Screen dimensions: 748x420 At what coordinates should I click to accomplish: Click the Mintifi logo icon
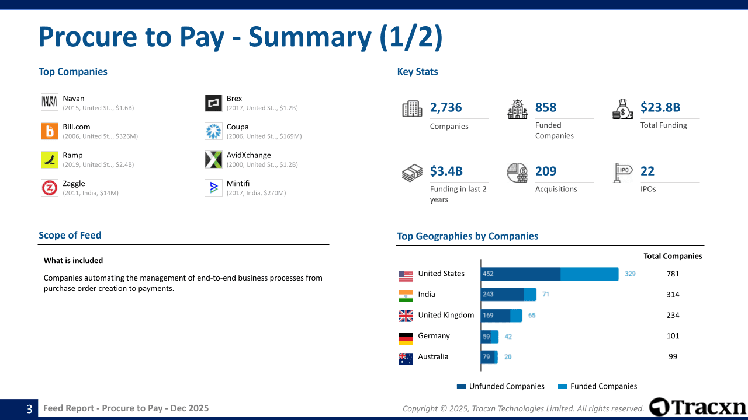pyautogui.click(x=213, y=188)
